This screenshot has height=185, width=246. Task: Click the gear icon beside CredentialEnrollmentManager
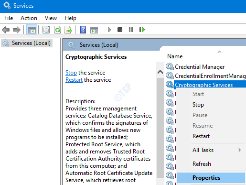(x=170, y=76)
